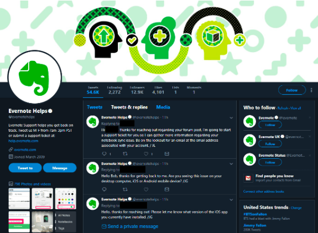Open the Media tab

[163, 107]
